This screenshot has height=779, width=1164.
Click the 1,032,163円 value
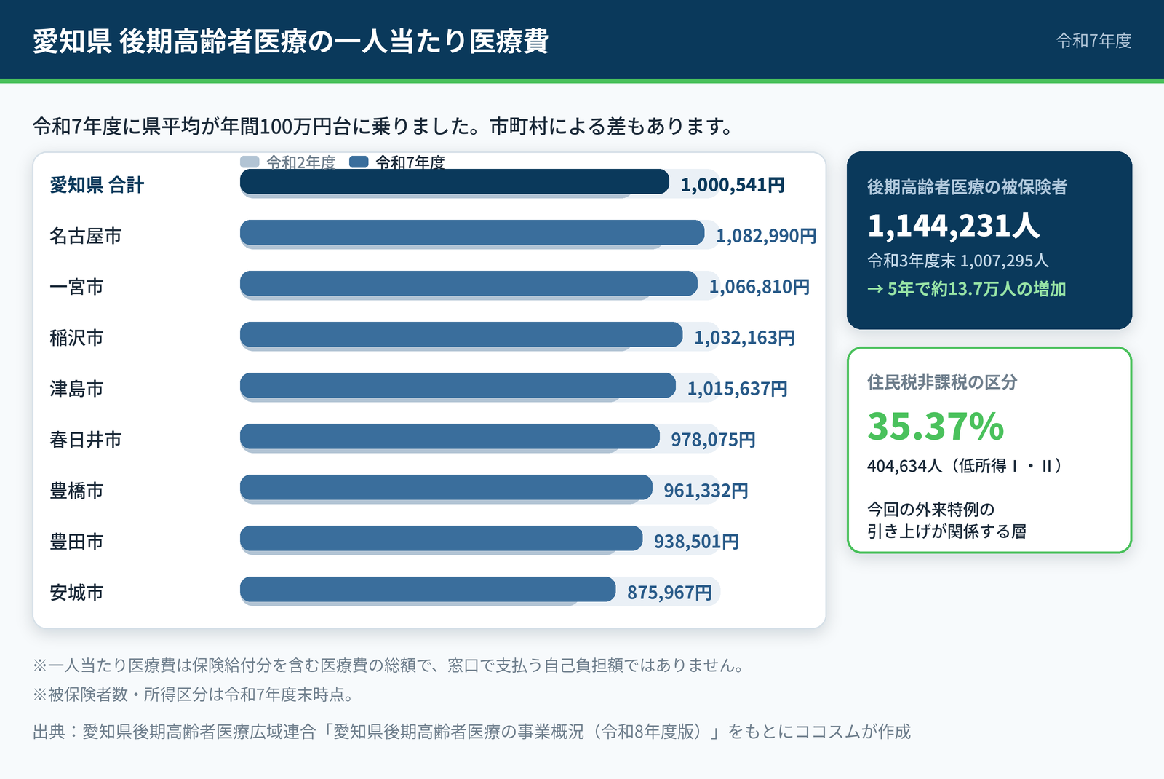(x=744, y=338)
